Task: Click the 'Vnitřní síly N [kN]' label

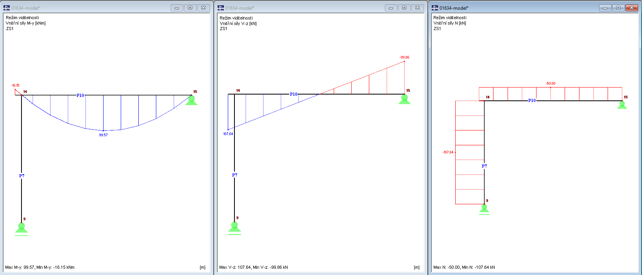Action: click(450, 23)
